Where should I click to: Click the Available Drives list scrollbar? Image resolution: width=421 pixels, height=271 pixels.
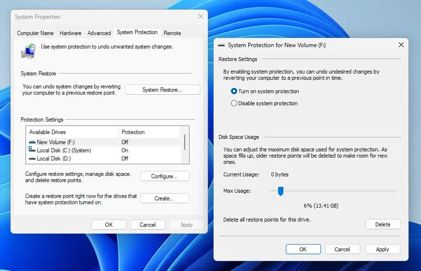(185, 143)
